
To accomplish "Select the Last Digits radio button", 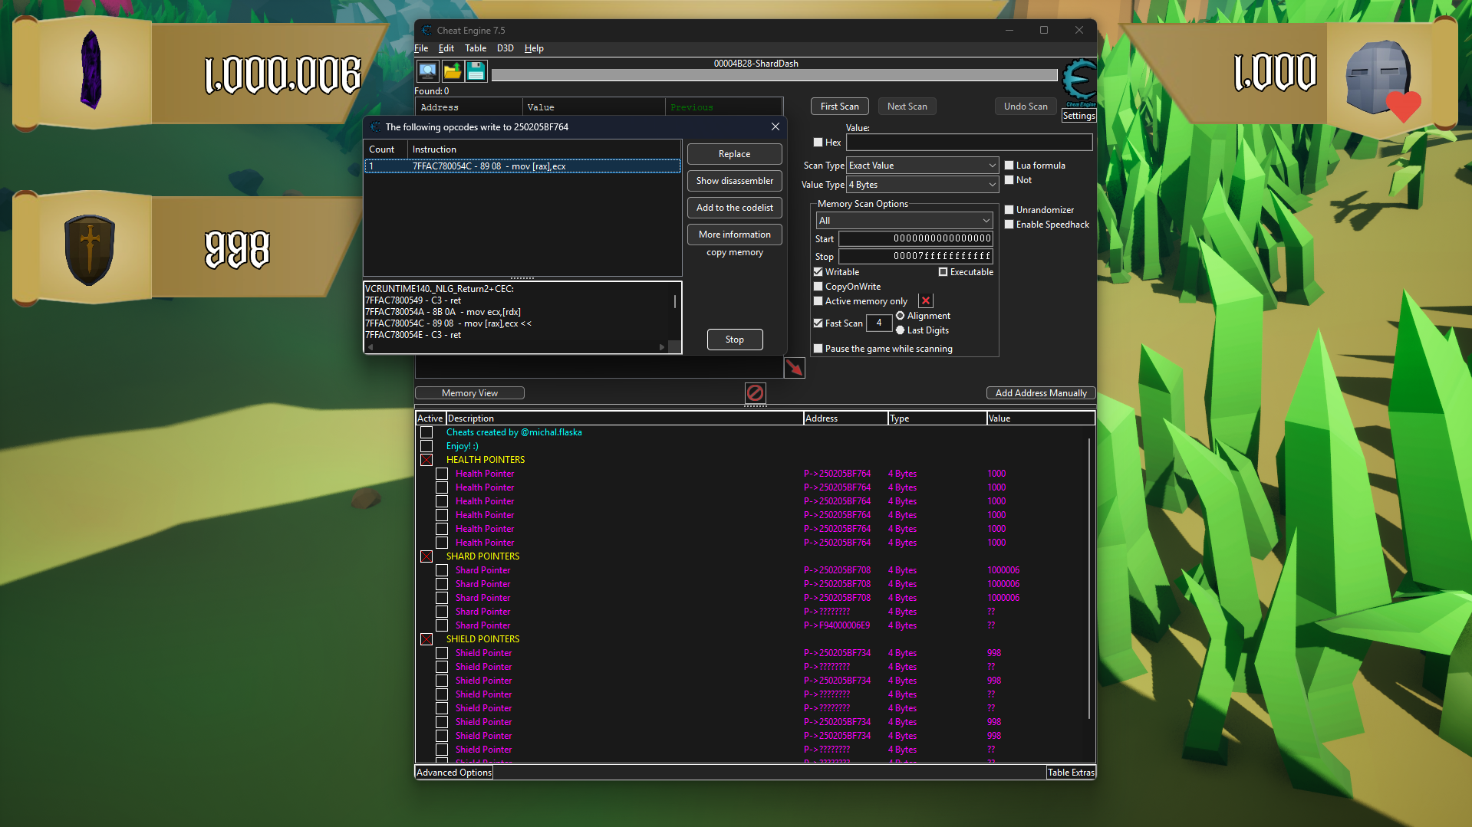I will click(x=901, y=330).
